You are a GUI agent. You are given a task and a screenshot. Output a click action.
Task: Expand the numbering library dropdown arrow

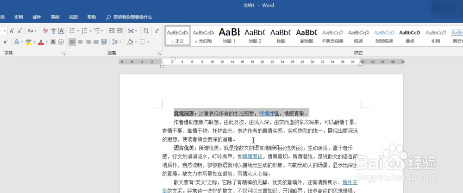pyautogui.click(x=90, y=31)
